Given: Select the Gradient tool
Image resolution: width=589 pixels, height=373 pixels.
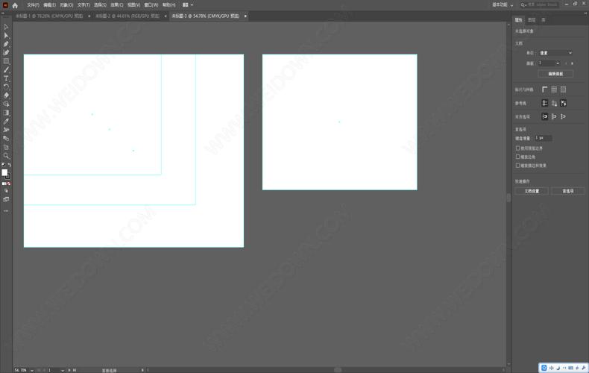Looking at the screenshot, I should 6,113.
